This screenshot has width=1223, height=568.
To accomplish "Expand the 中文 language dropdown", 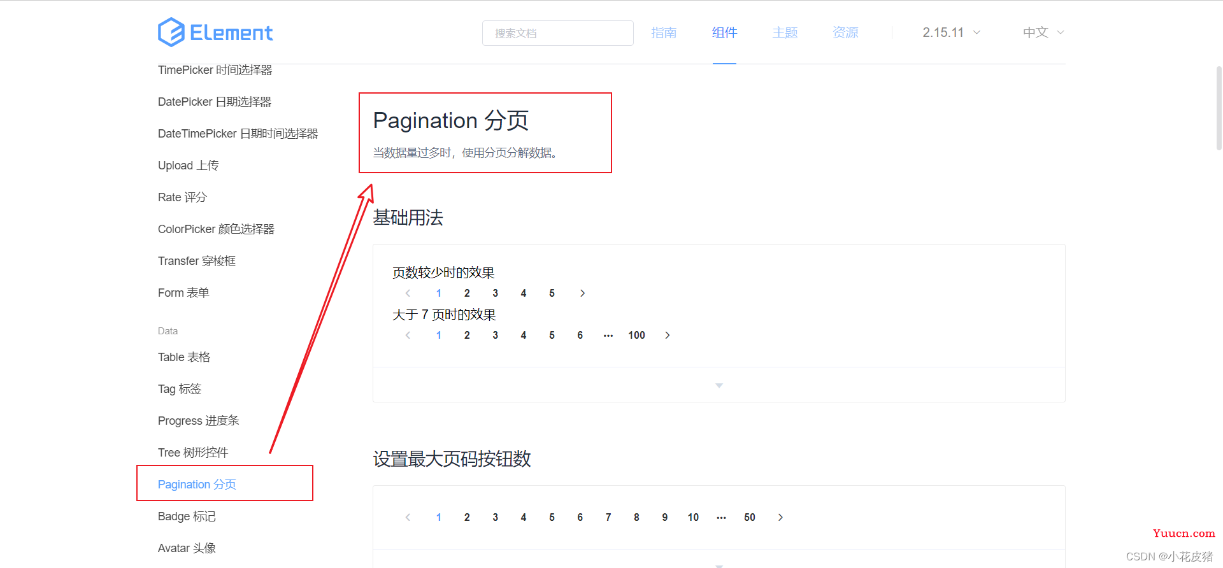I will [x=1043, y=32].
